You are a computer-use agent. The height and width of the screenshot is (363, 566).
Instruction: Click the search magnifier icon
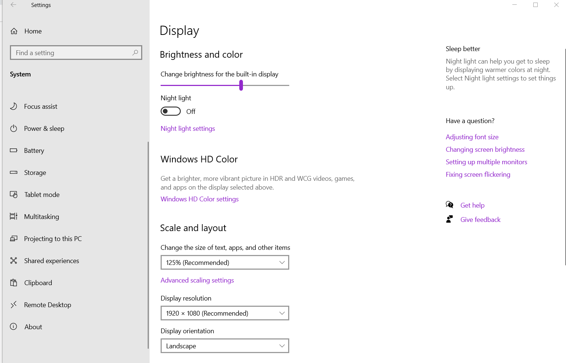(x=135, y=53)
